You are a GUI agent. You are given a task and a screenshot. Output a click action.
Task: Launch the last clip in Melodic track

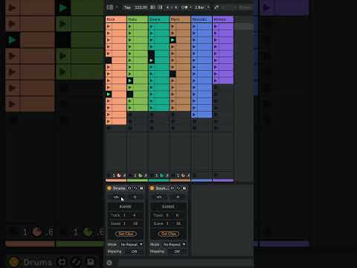(x=194, y=115)
